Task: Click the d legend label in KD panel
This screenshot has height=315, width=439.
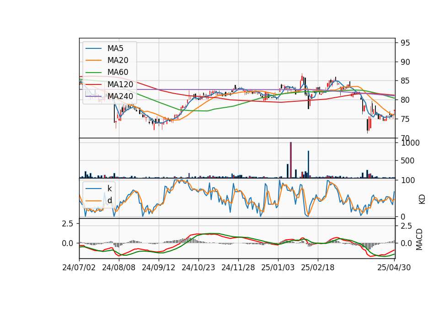Action: pyautogui.click(x=109, y=200)
